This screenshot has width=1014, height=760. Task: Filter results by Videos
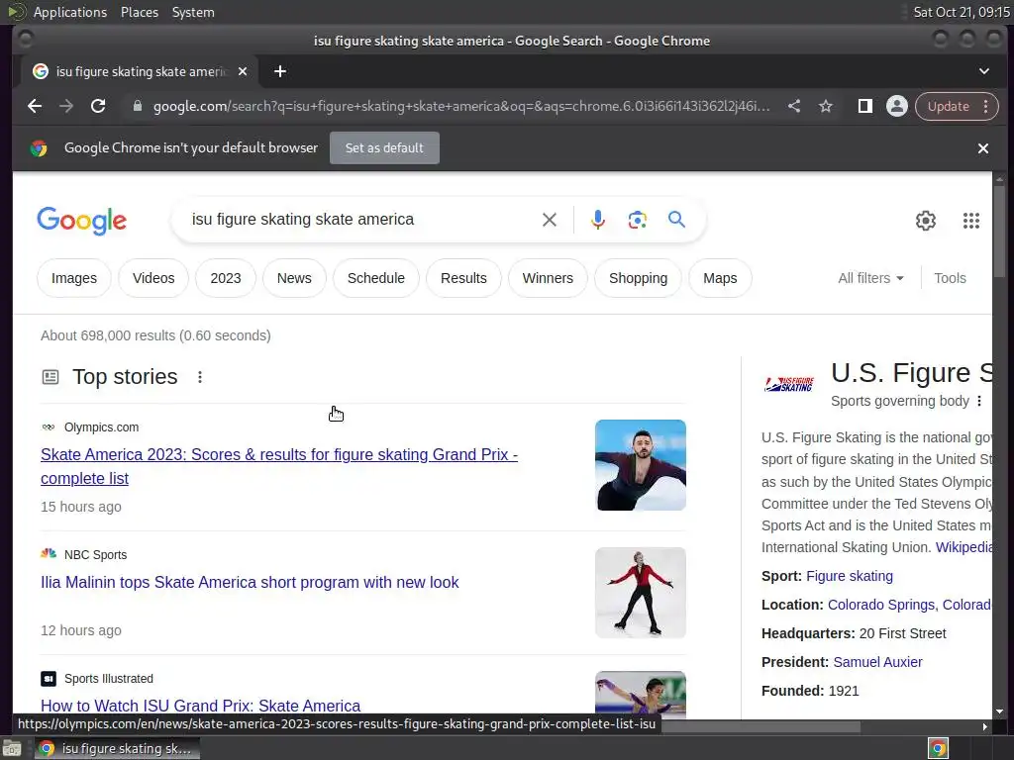click(x=153, y=278)
